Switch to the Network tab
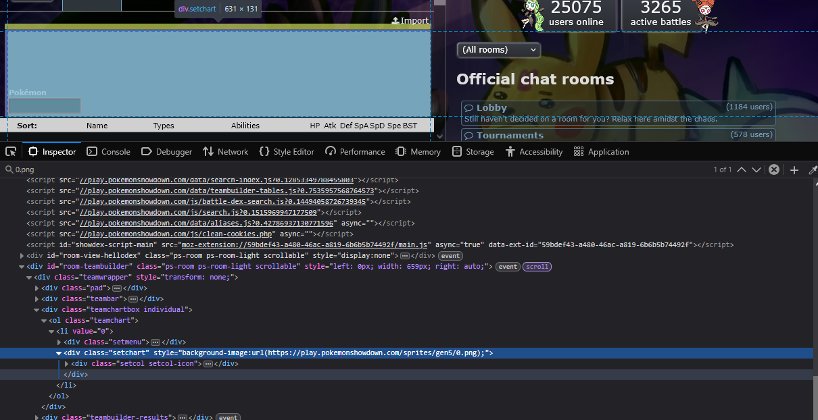The width and height of the screenshot is (818, 420). click(225, 152)
